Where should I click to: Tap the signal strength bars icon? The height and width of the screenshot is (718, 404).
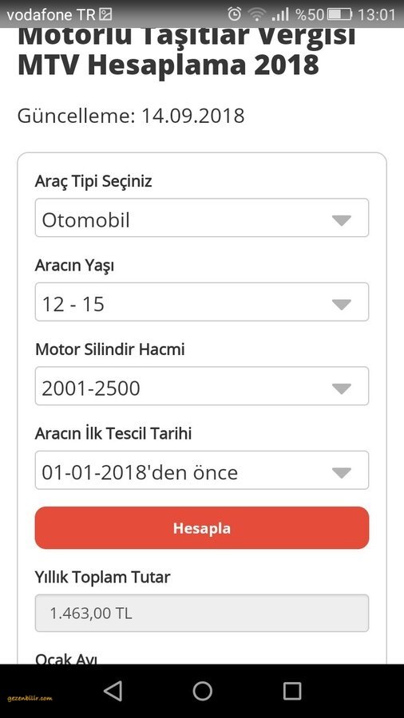tap(280, 14)
